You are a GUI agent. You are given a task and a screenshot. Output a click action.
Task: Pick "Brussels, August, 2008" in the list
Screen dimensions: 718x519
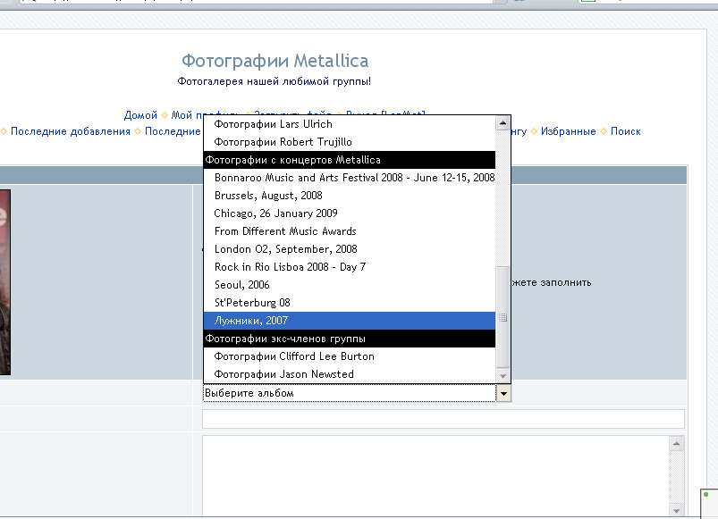click(x=268, y=196)
